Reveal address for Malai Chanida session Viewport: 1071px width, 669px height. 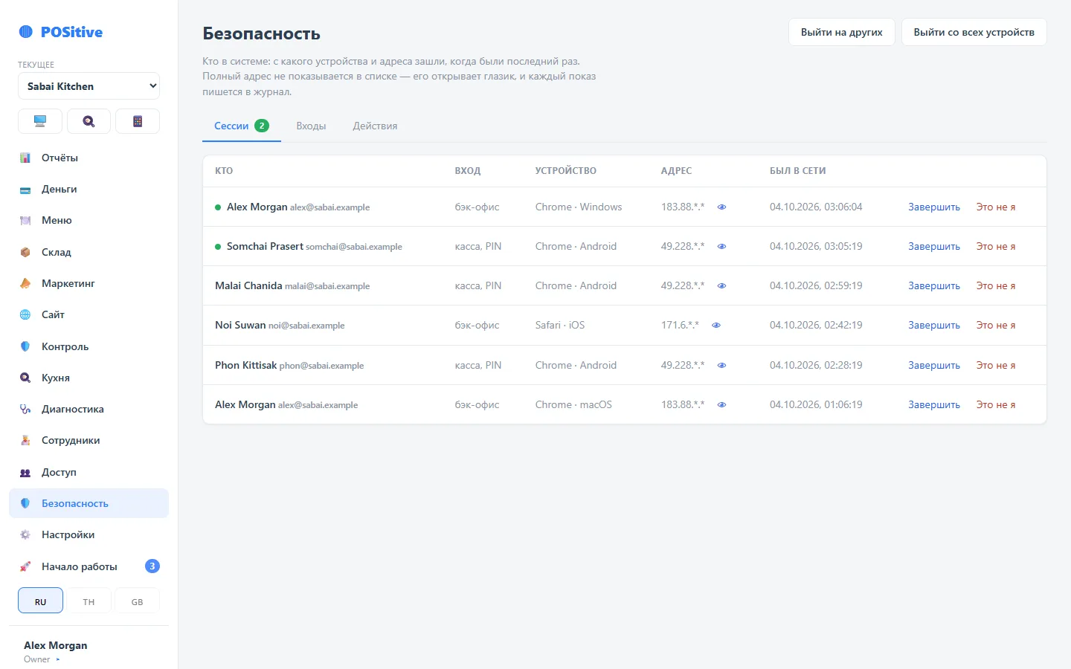pos(721,286)
